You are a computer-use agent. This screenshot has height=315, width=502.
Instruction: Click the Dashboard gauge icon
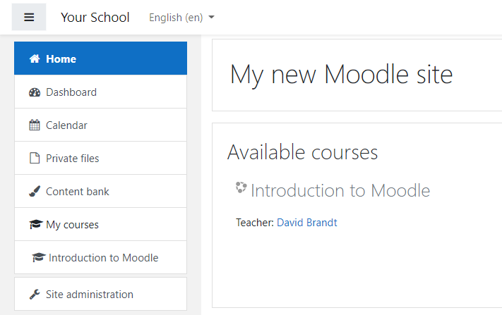pyautogui.click(x=35, y=92)
